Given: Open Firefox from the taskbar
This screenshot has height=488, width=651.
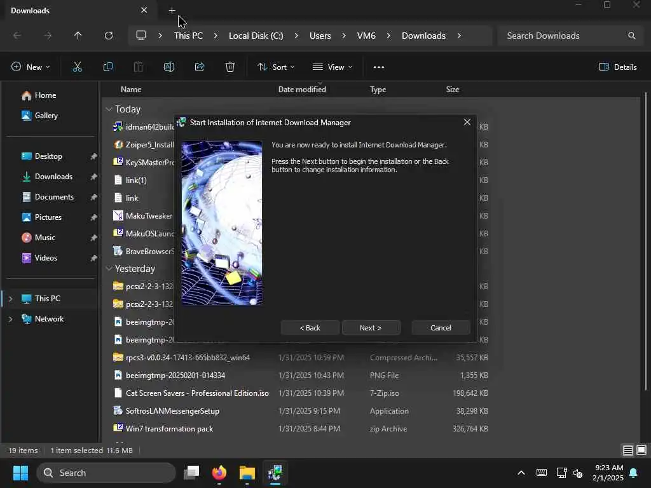Looking at the screenshot, I should click(219, 473).
